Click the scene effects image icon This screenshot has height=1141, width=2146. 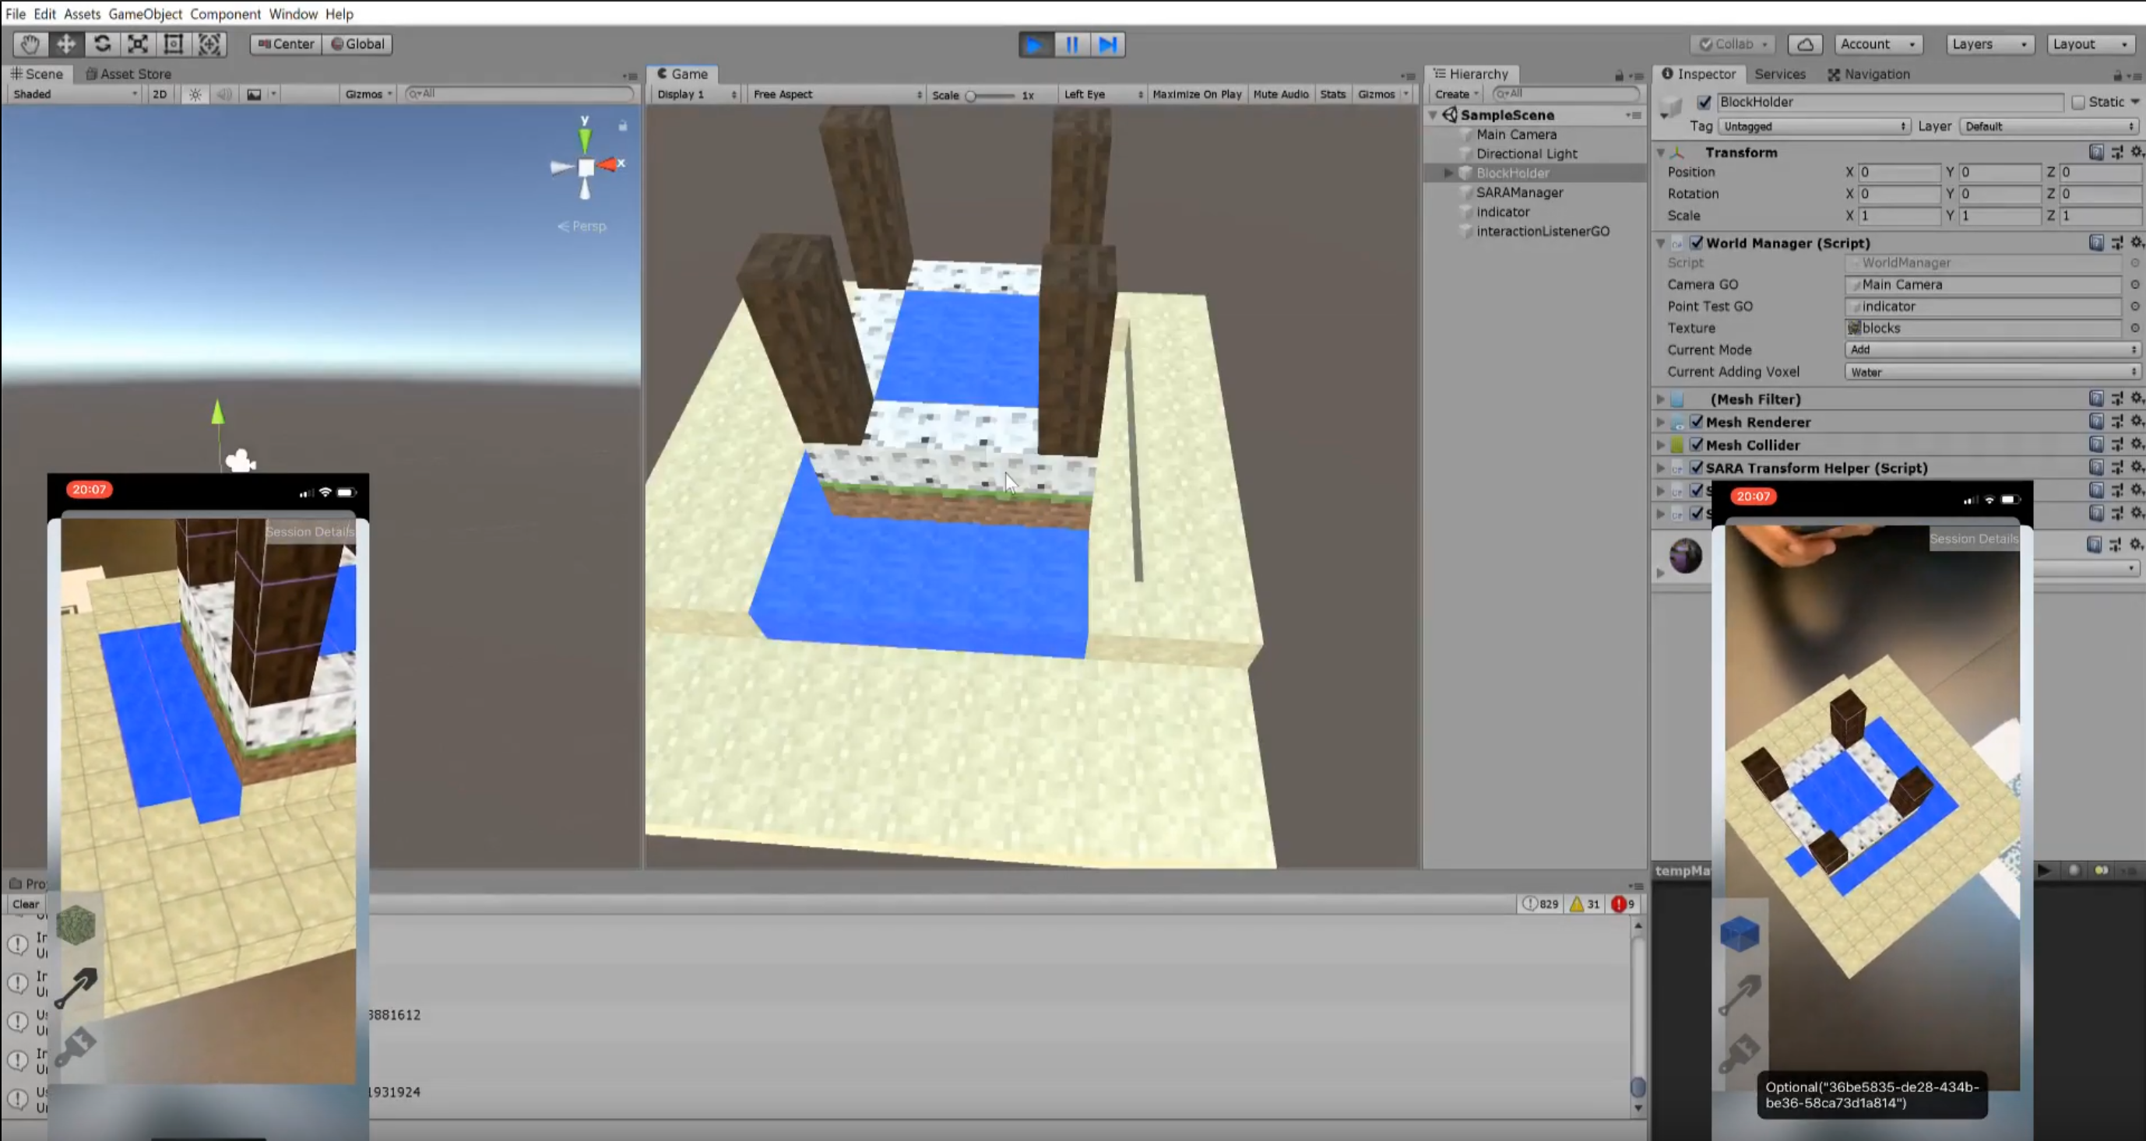(254, 94)
